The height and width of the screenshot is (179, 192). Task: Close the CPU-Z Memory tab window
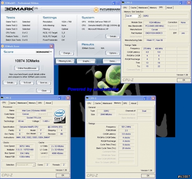click(153, 98)
